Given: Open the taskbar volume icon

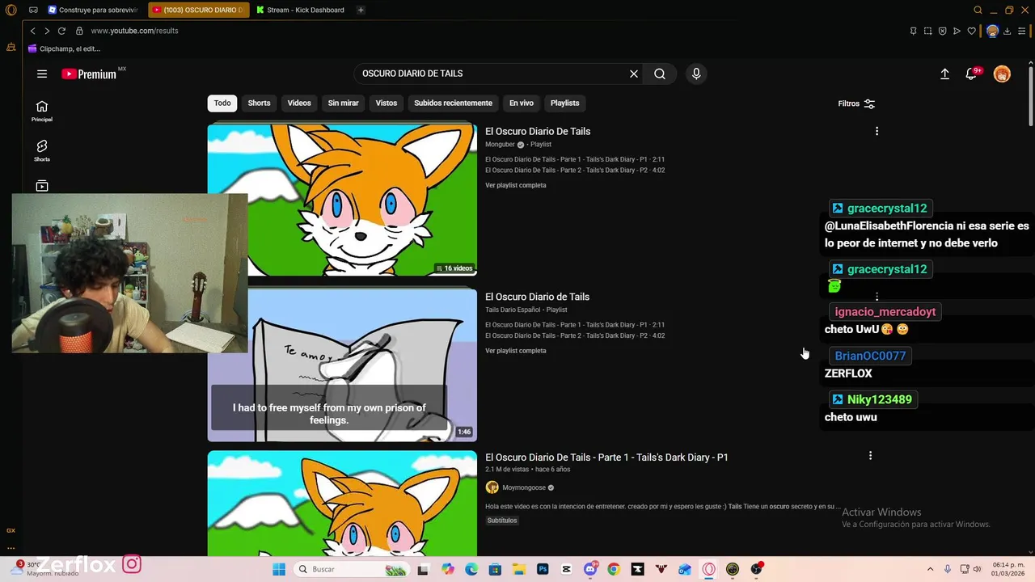Looking at the screenshot, I should (977, 569).
